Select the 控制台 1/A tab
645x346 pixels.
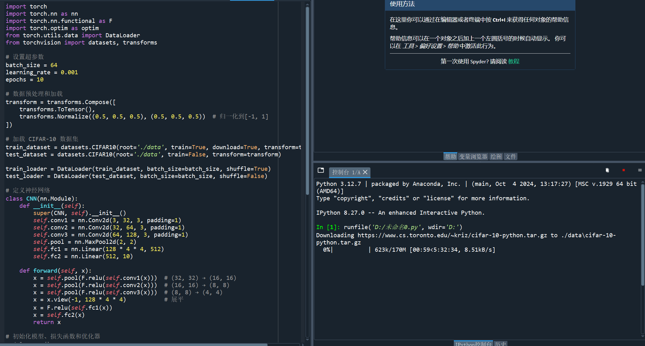[346, 172]
